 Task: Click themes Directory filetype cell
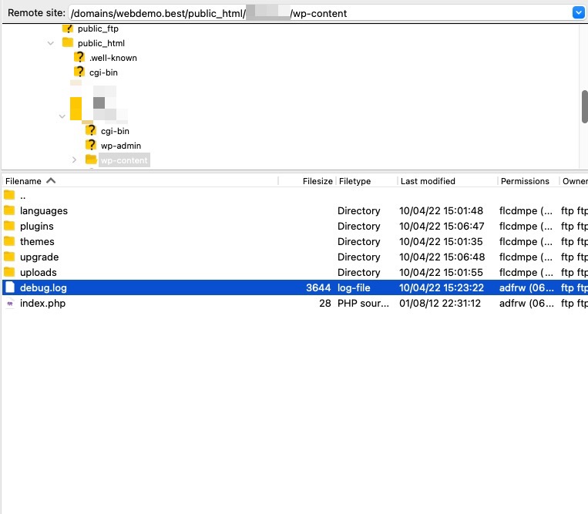tap(359, 241)
